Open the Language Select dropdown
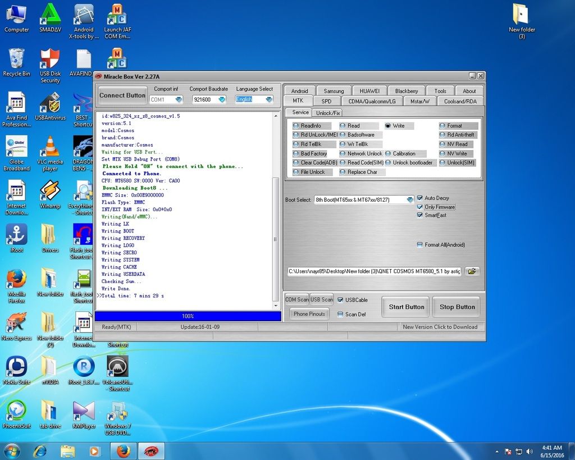 [268, 99]
